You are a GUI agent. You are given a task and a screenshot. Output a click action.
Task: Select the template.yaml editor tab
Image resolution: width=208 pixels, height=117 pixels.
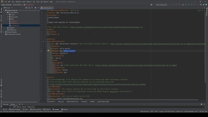(47, 8)
